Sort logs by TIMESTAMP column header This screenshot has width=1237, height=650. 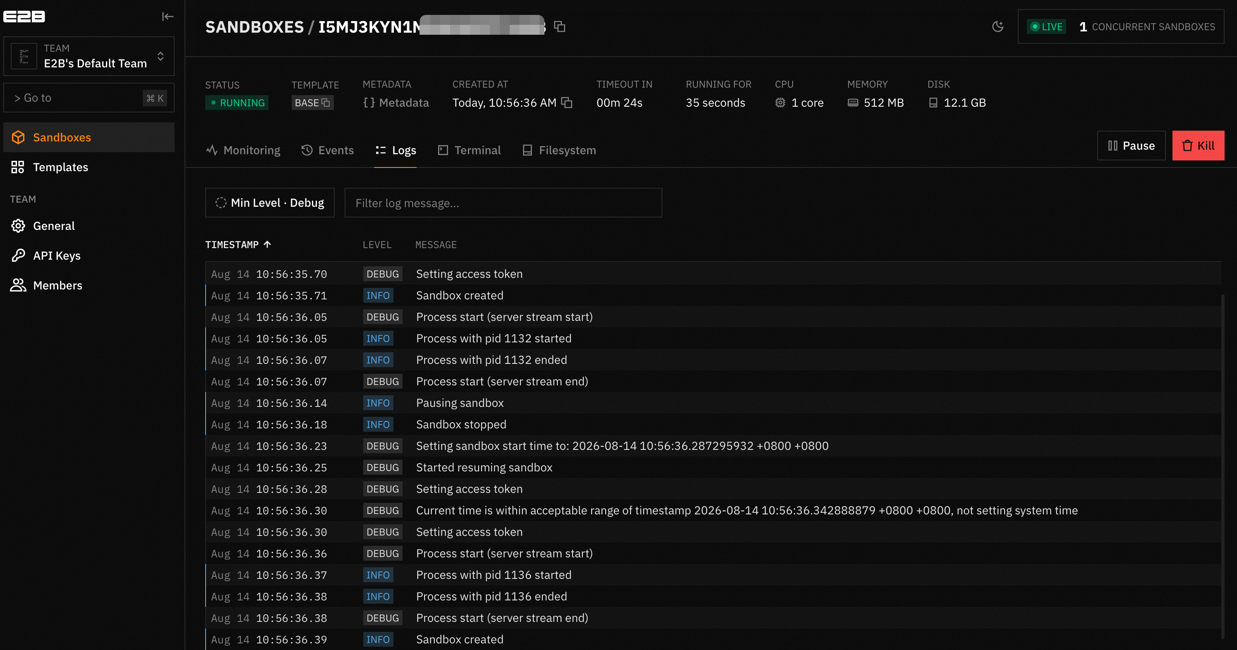click(x=238, y=245)
